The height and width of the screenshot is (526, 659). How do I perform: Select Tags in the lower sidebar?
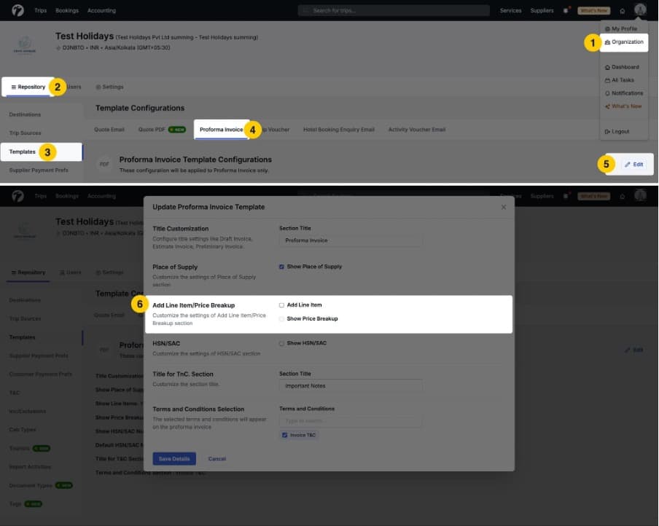pyautogui.click(x=15, y=503)
